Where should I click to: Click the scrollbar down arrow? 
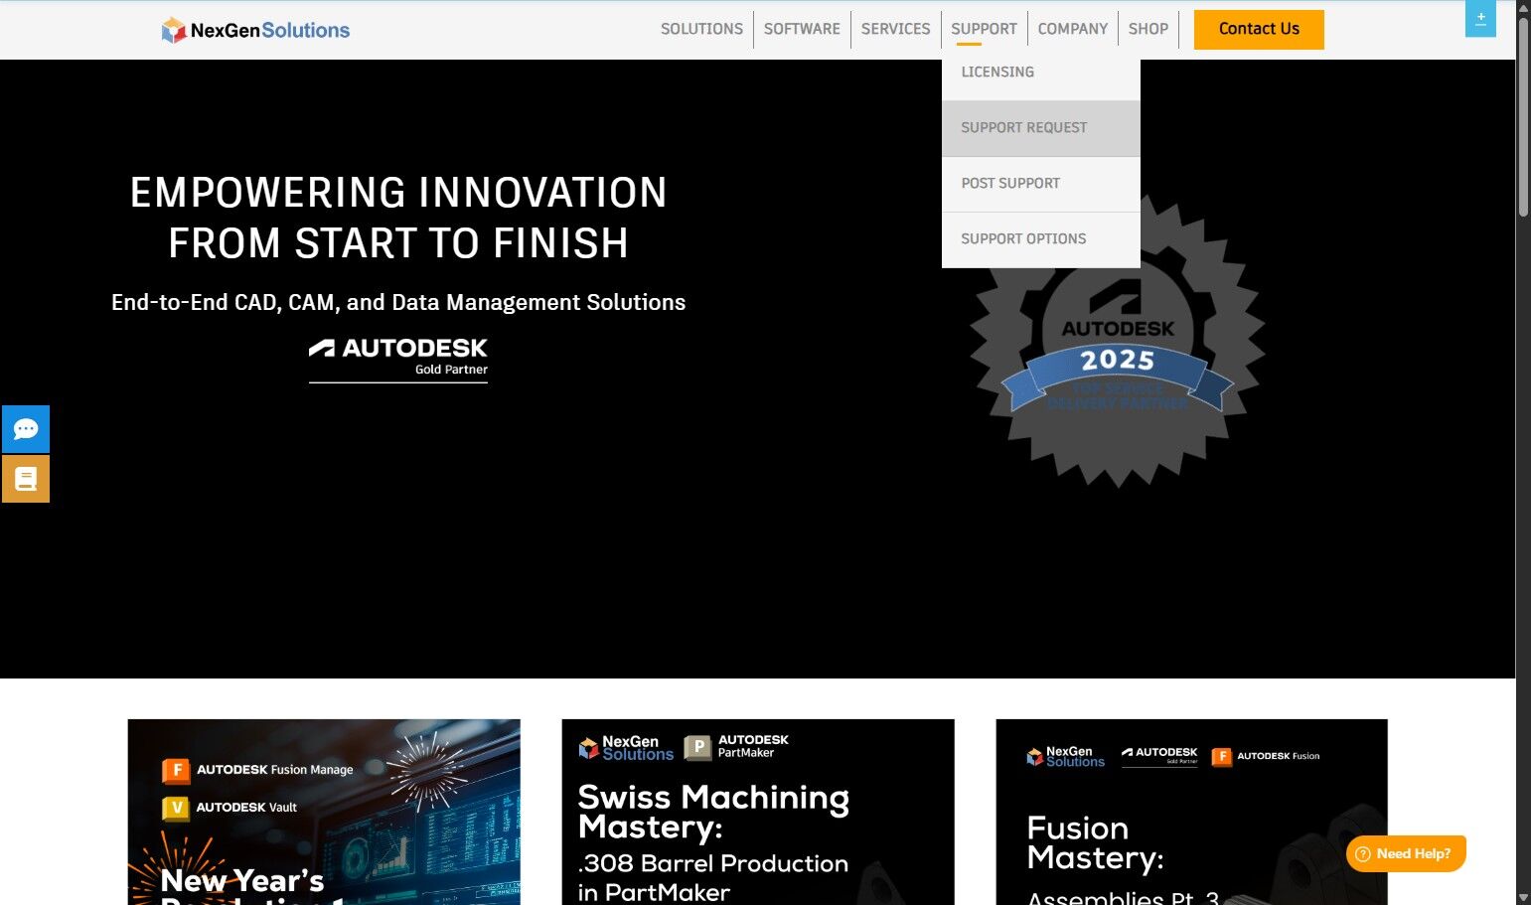point(1523,897)
